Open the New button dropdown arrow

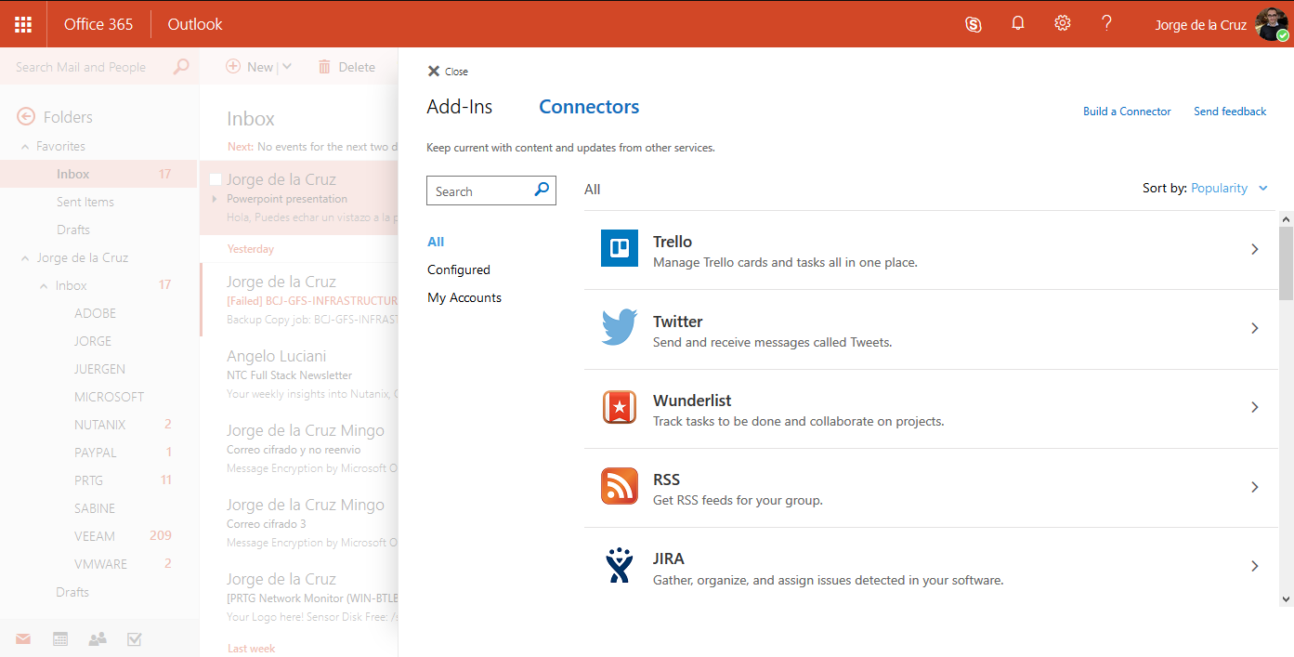[x=287, y=67]
